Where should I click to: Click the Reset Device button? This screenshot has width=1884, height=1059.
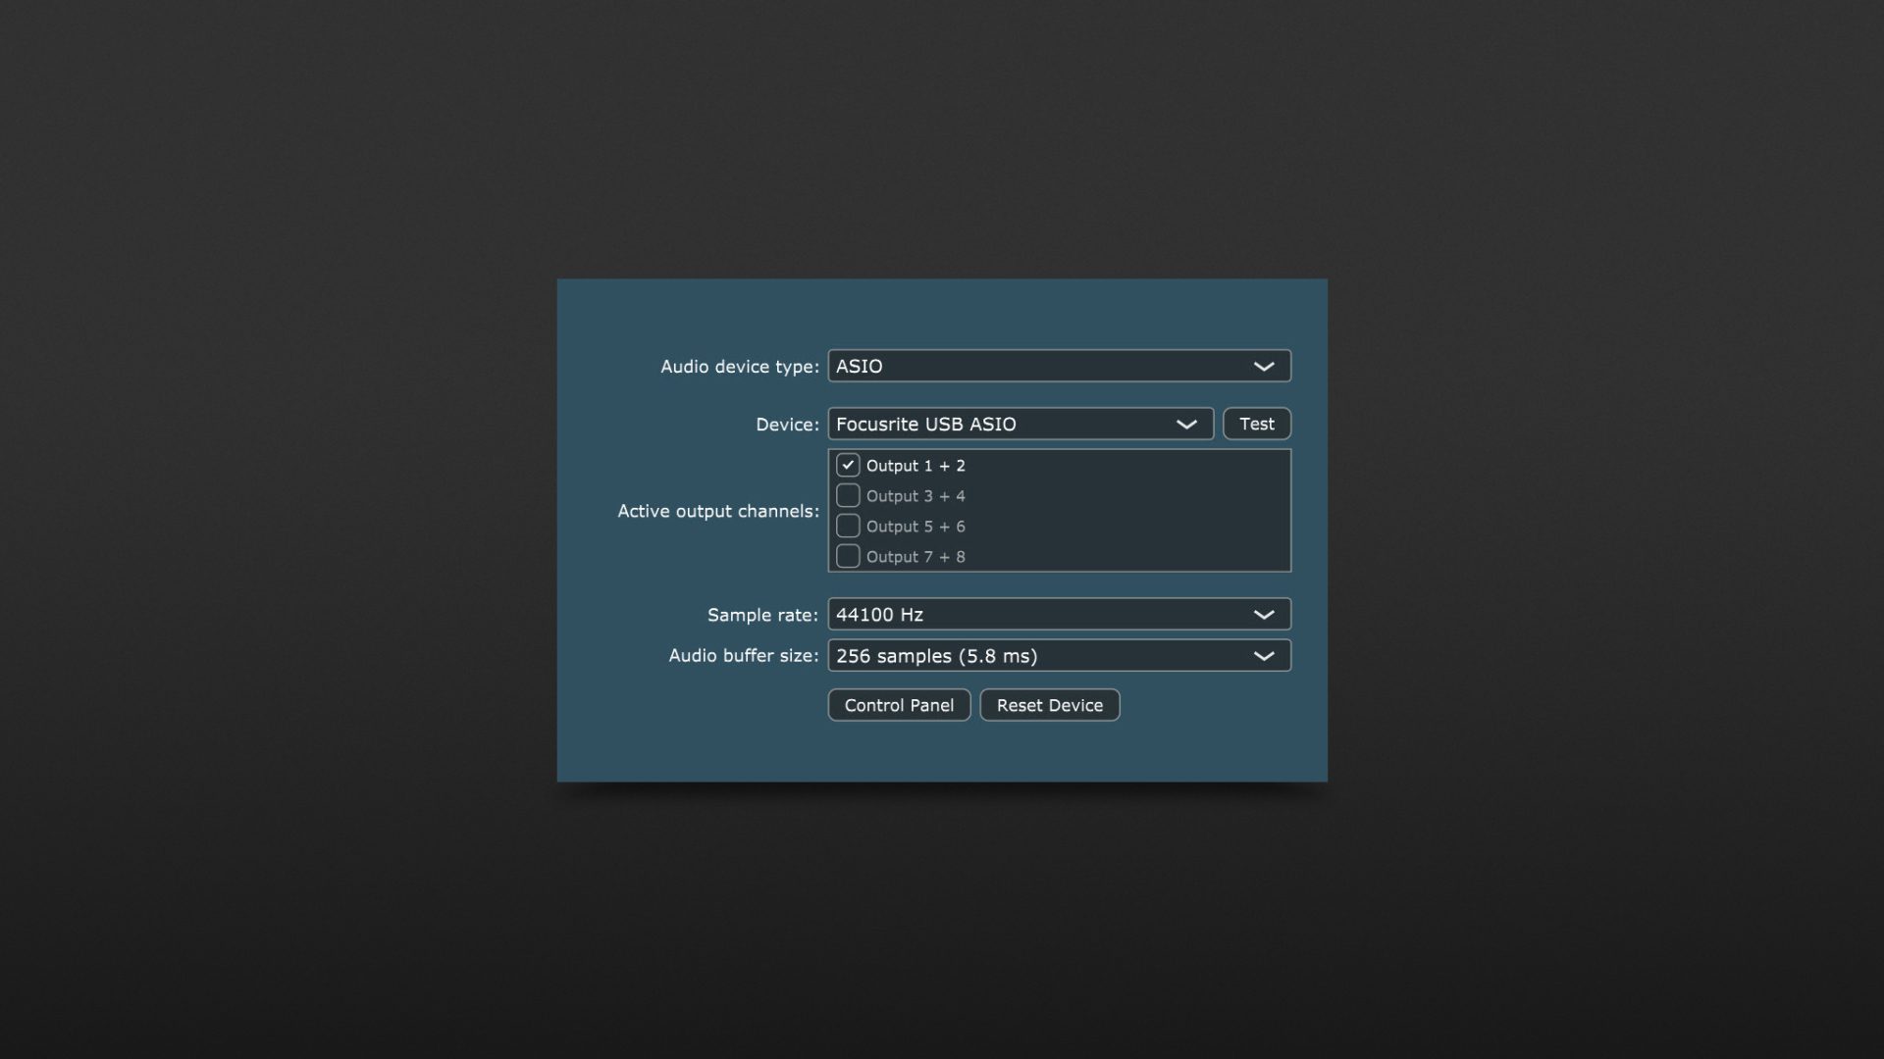1049,705
